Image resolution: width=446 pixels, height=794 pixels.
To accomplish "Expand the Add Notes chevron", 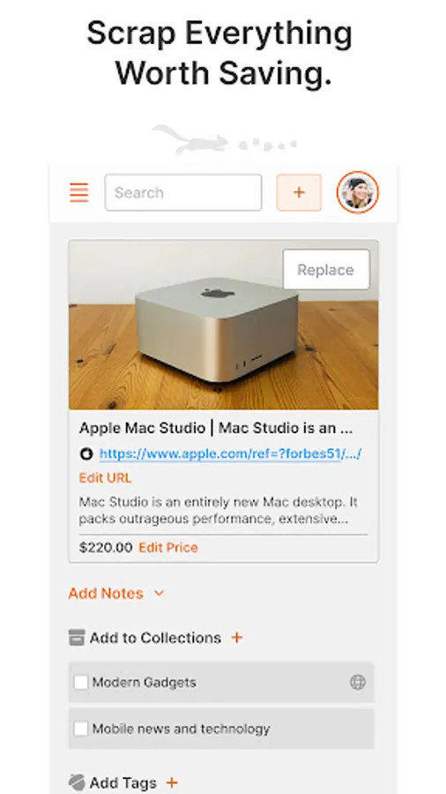I will [x=159, y=593].
